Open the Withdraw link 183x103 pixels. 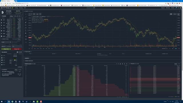[x=168, y=8]
